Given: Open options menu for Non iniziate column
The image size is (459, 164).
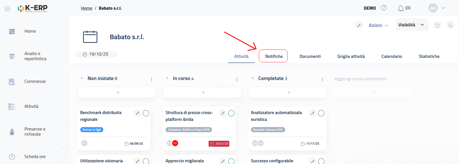Looking at the screenshot, I should 152,79.
